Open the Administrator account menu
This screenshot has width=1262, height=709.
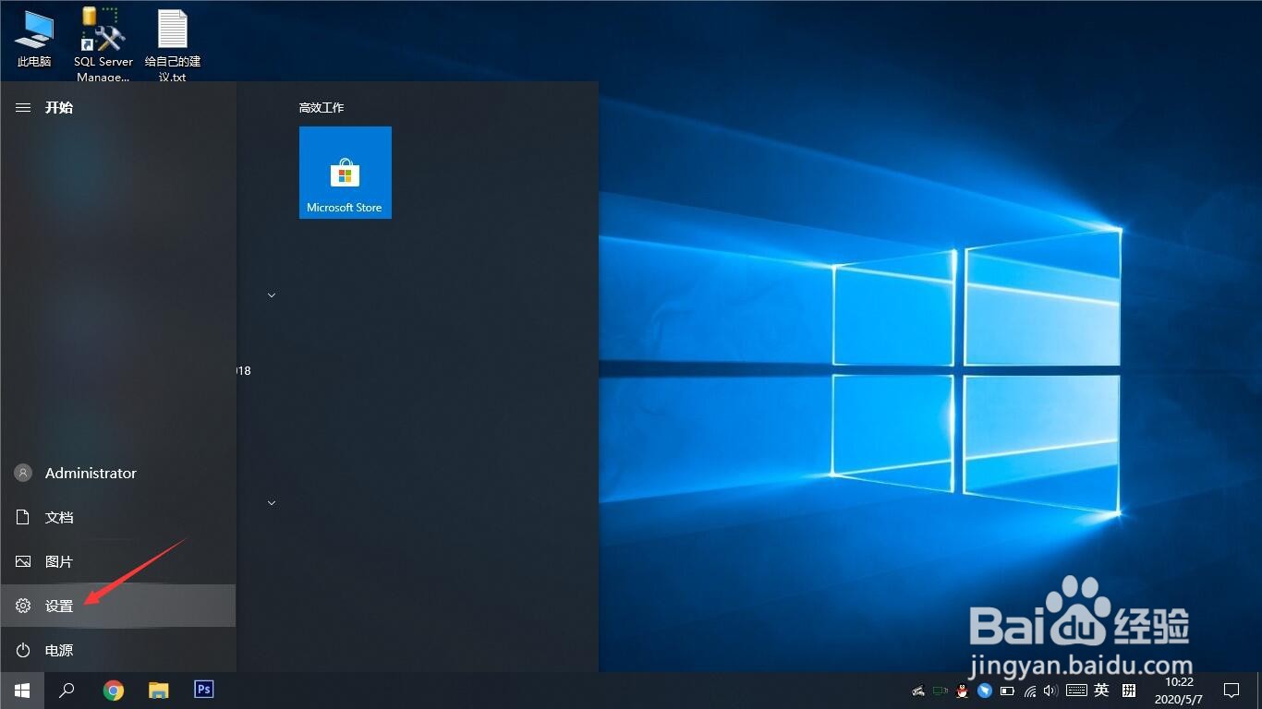(x=118, y=473)
